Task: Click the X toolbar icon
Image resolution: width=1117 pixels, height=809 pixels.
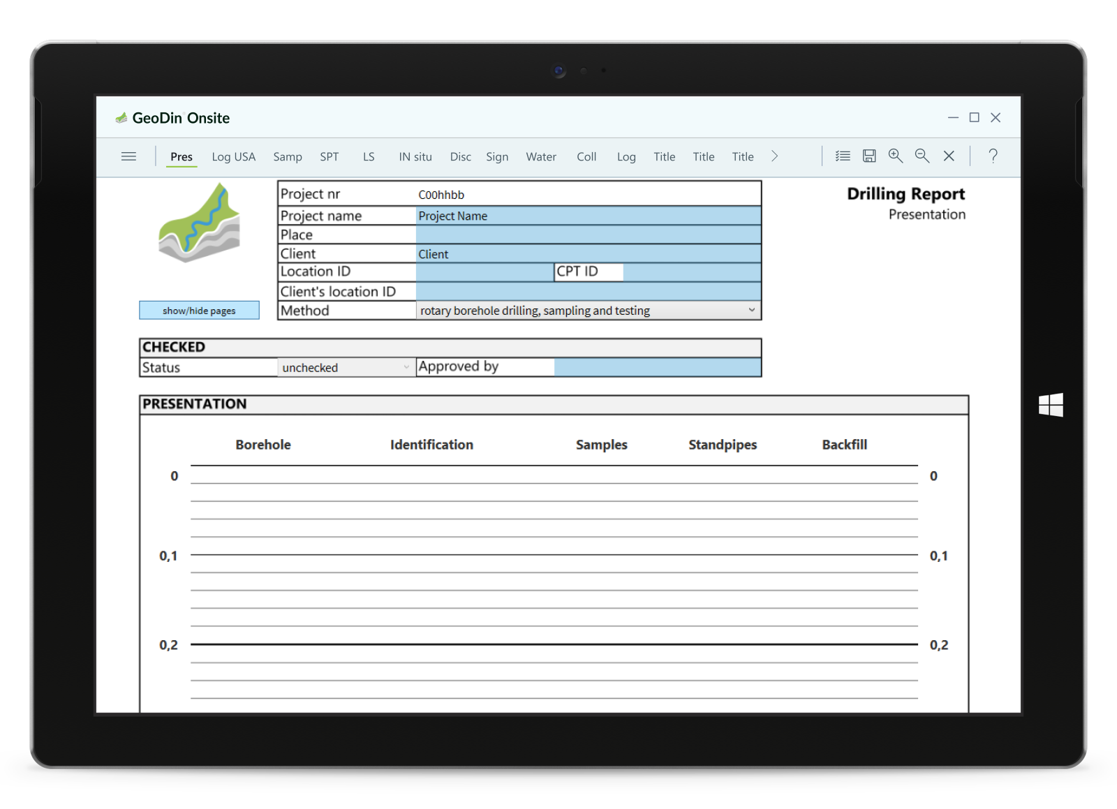Action: tap(949, 156)
